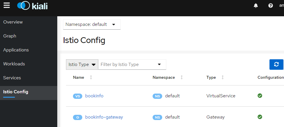Screen dimensions: 284x127
Task: Open the bookinfo VirtualService link
Action: (x=94, y=96)
